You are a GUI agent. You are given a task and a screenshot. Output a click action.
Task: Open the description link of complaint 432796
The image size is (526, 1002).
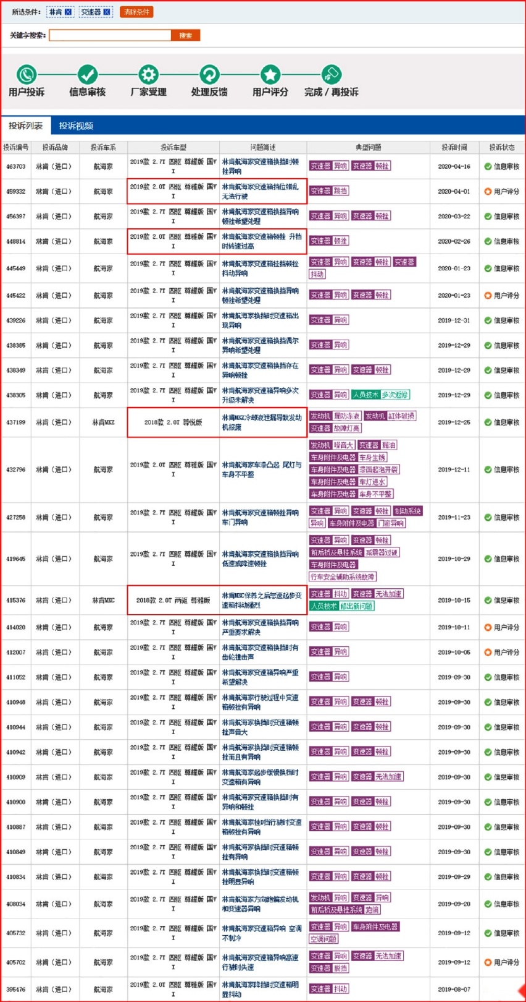click(x=262, y=469)
